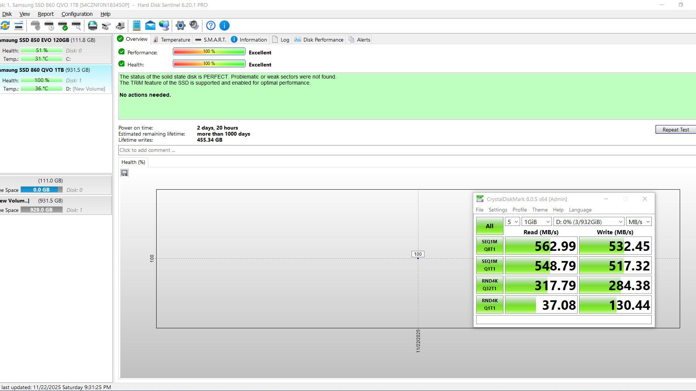Open the Configuration menu
696x391 pixels.
[77, 14]
